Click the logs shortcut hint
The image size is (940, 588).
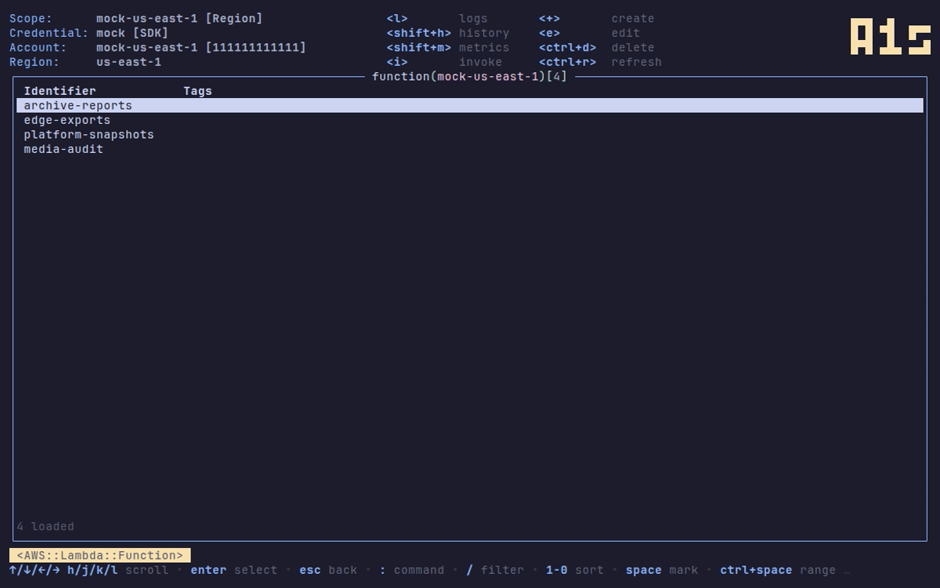tap(473, 18)
